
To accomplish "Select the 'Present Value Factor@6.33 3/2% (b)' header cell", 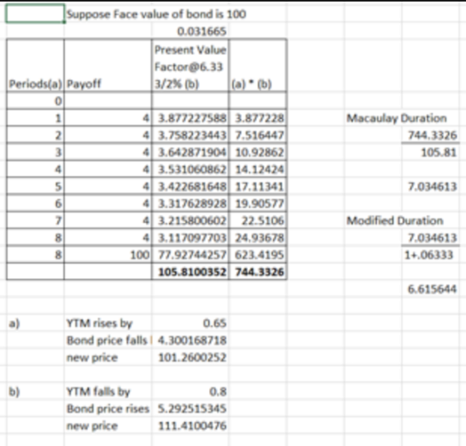I will 191,66.
